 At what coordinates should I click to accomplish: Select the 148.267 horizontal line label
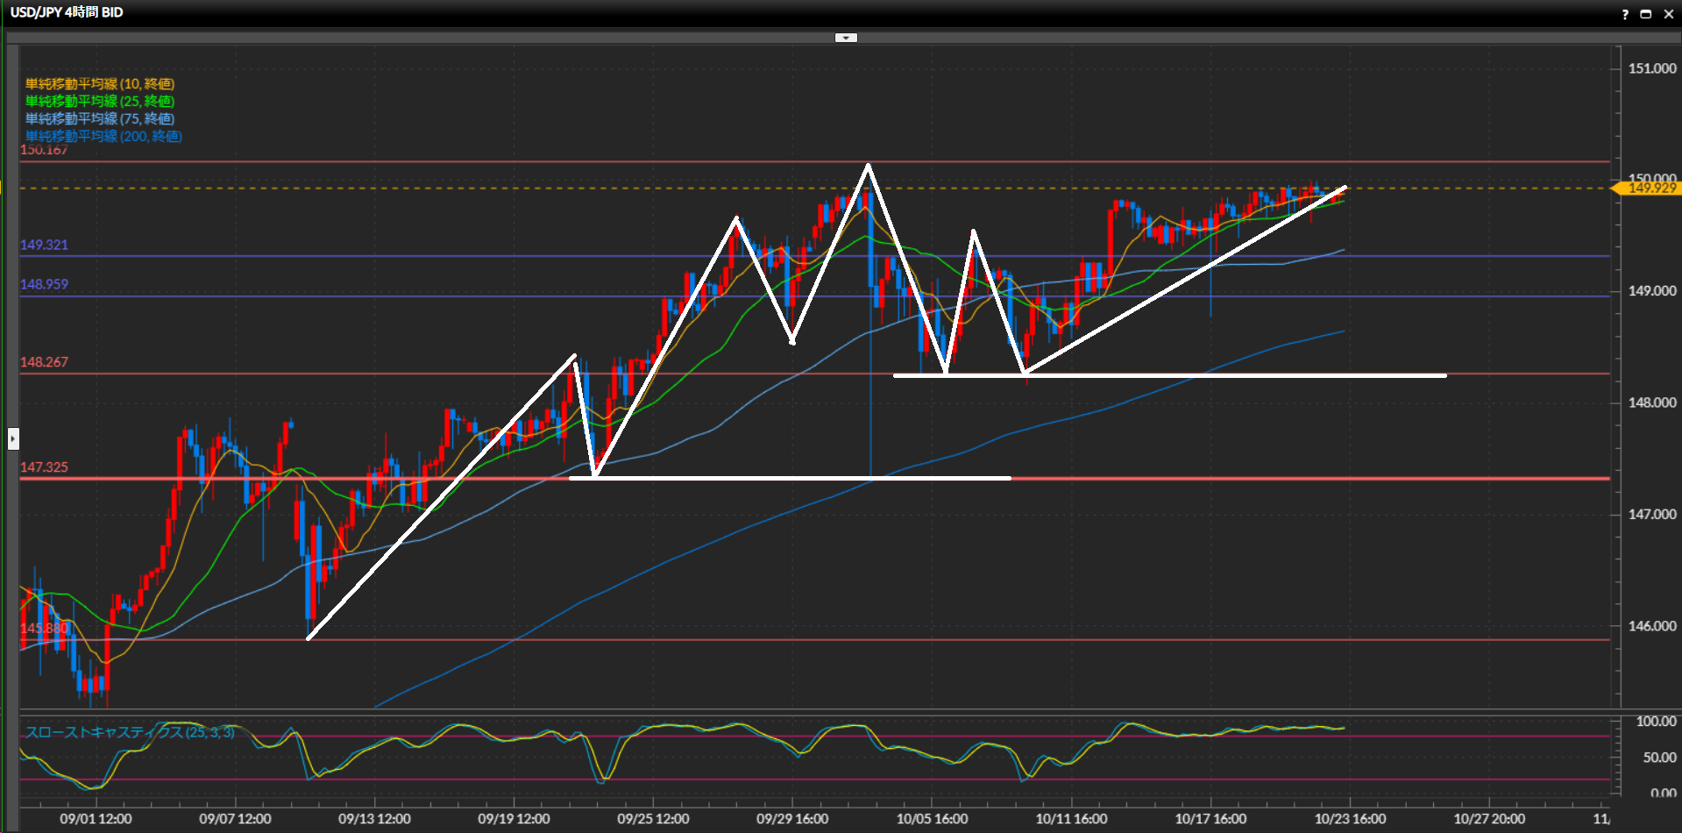pyautogui.click(x=44, y=362)
